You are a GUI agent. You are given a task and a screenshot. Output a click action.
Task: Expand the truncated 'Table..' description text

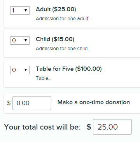[x=43, y=78]
